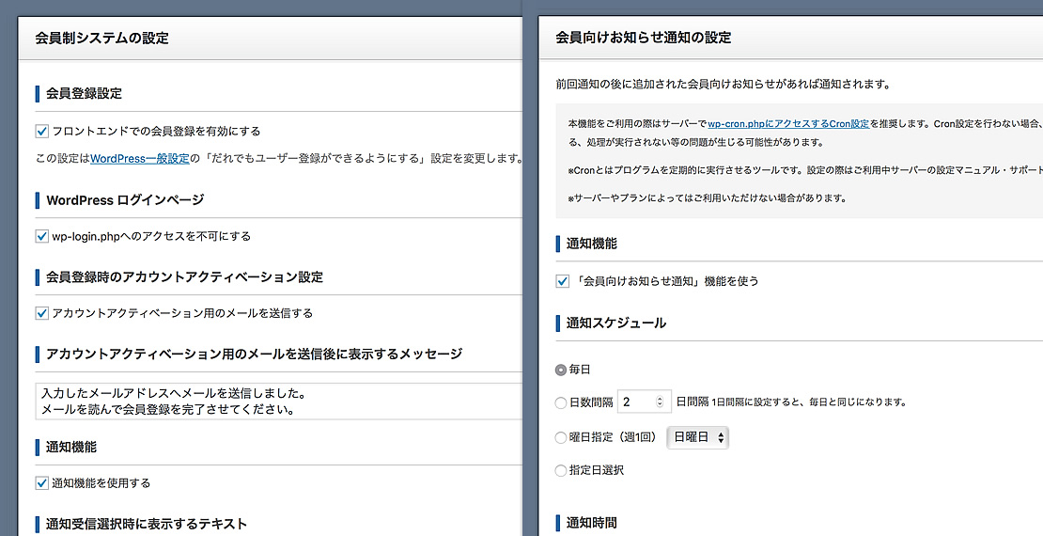Click 前回通知の後に追加された description text

point(723,85)
